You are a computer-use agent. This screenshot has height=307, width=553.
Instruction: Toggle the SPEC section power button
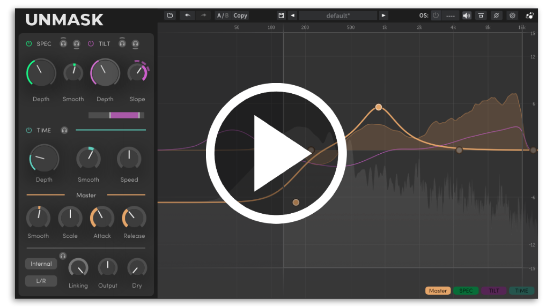click(29, 44)
